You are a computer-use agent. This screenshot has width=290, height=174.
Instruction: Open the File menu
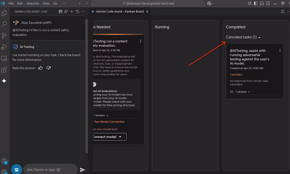tap(11, 3)
